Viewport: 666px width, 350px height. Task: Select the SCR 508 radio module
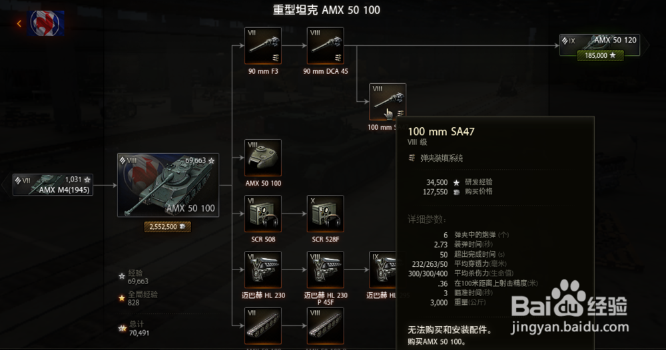click(263, 214)
